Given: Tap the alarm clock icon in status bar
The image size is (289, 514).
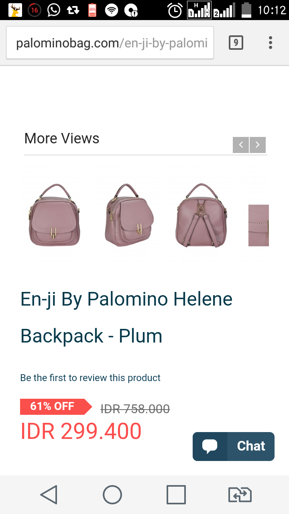Looking at the screenshot, I should (175, 10).
